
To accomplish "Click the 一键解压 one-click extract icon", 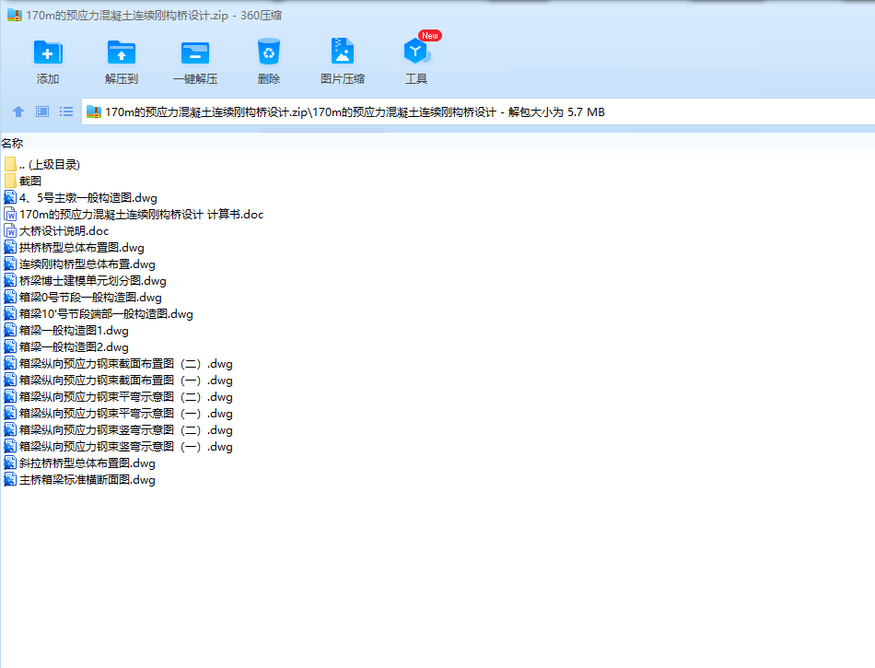I will point(194,53).
